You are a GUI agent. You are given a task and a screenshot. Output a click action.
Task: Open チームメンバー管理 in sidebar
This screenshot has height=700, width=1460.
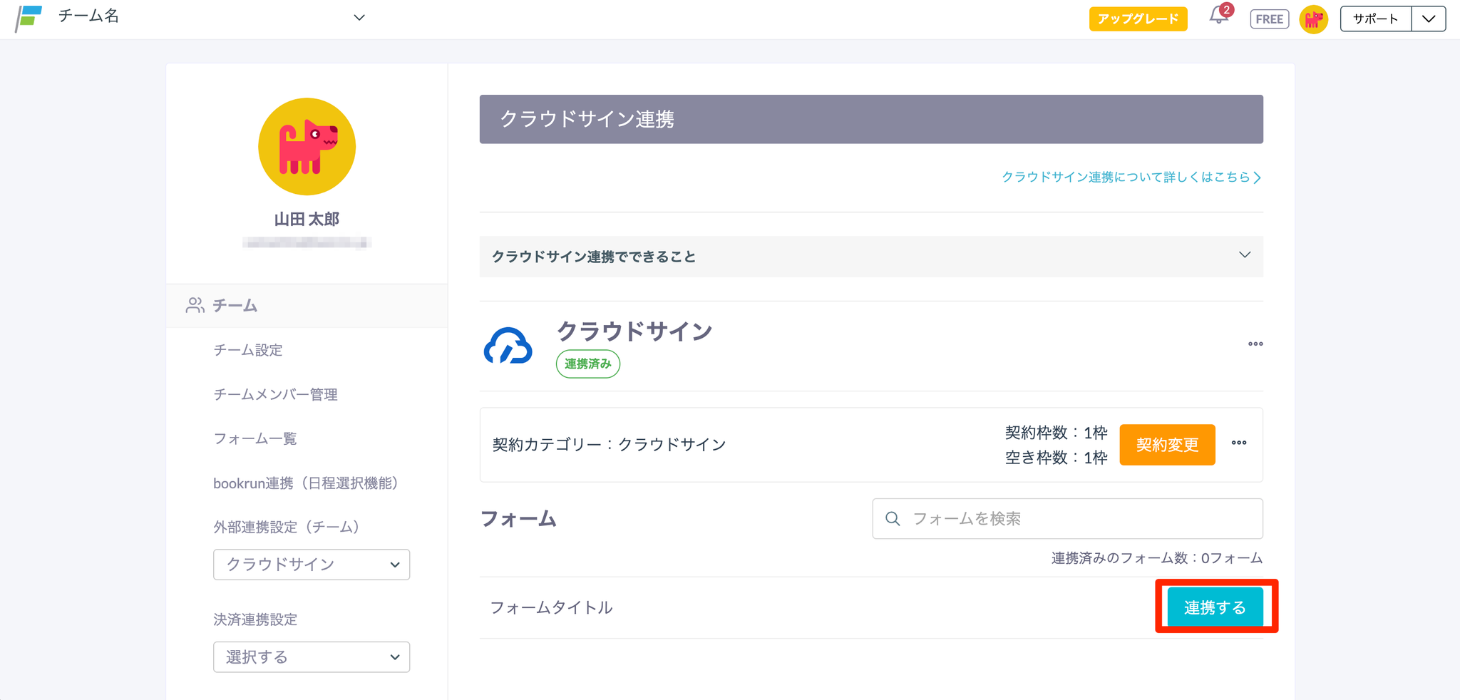[275, 394]
